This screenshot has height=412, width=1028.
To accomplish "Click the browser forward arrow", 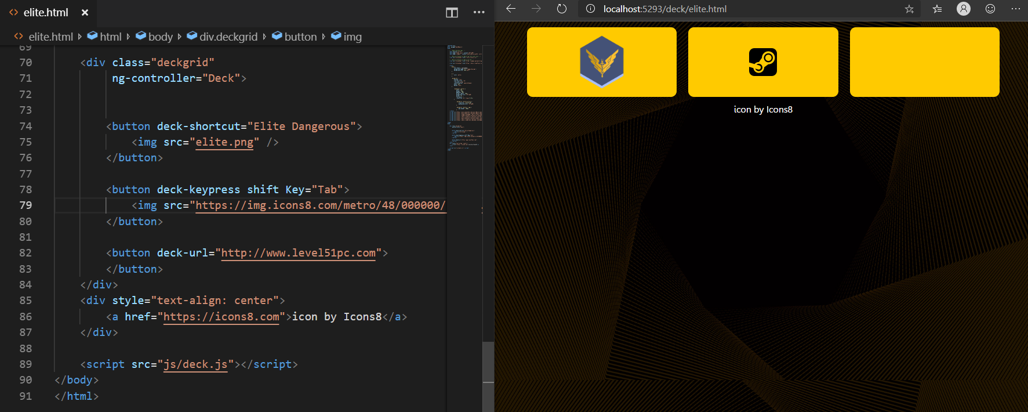I will (536, 9).
